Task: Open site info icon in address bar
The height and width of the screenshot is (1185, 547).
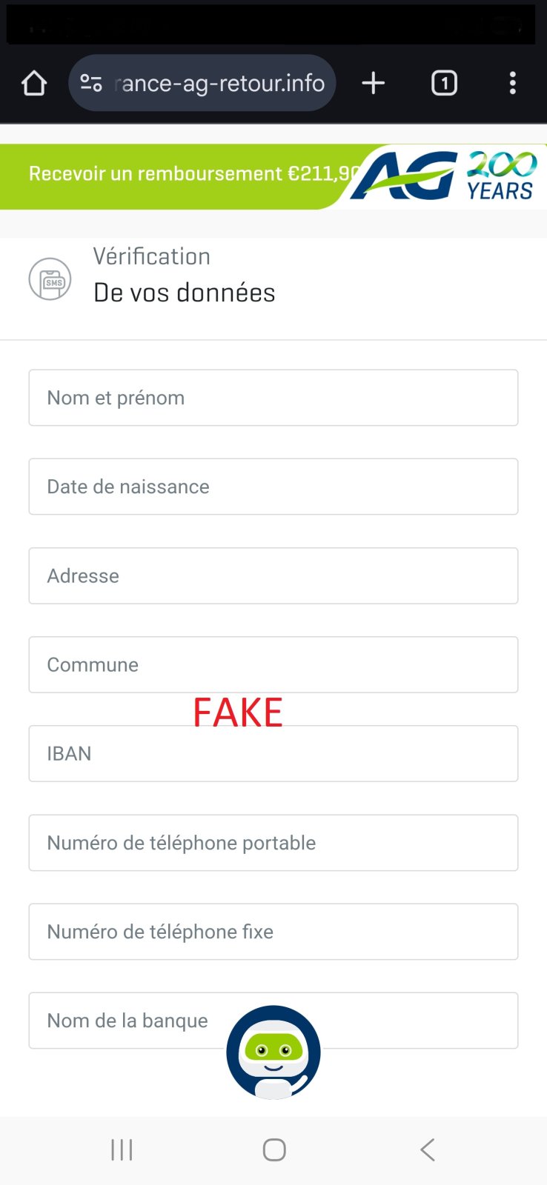Action: click(91, 83)
